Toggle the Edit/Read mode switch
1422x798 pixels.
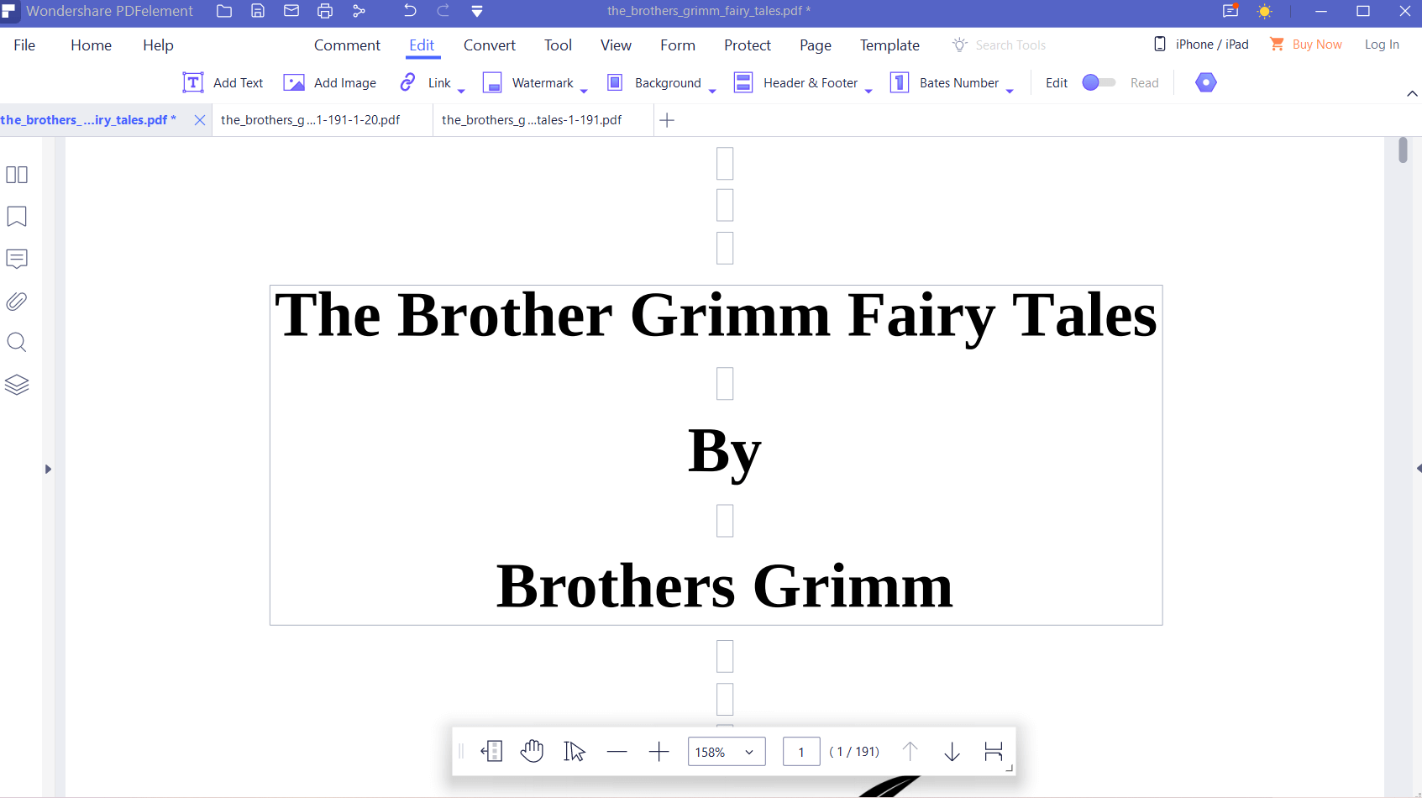tap(1099, 82)
